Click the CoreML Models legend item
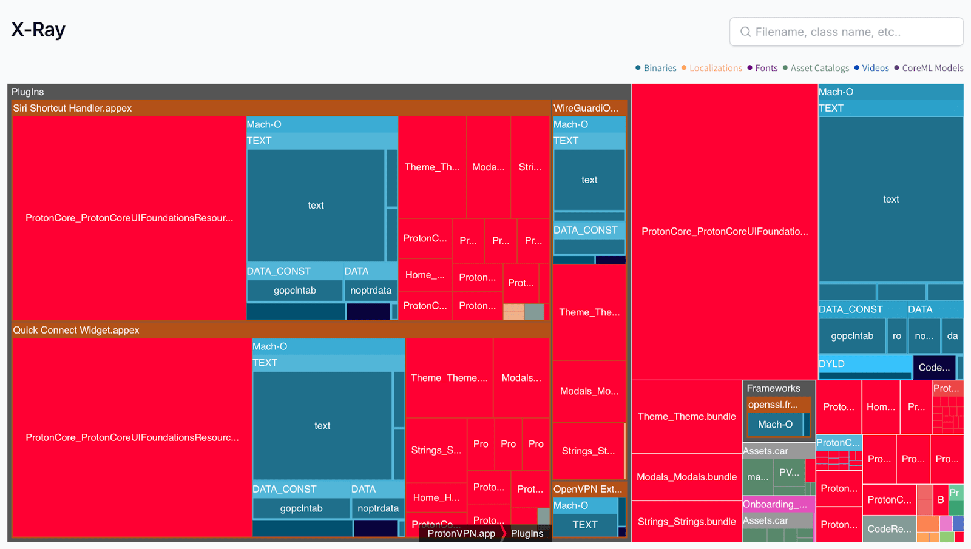 929,68
